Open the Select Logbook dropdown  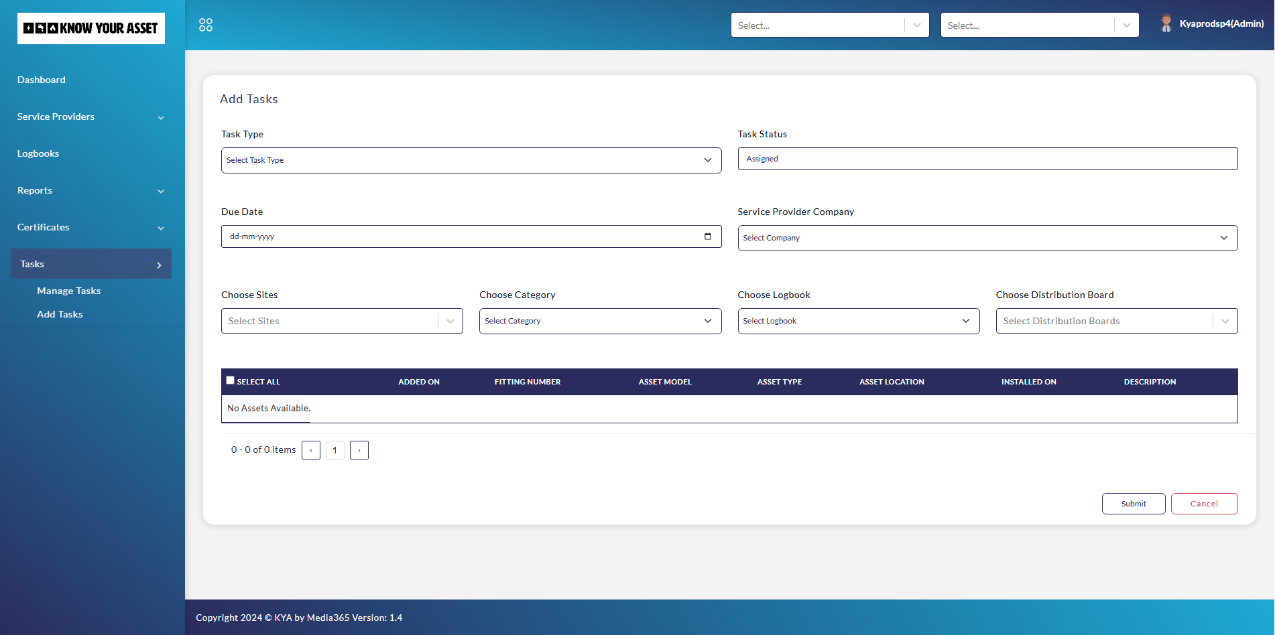pyautogui.click(x=858, y=321)
